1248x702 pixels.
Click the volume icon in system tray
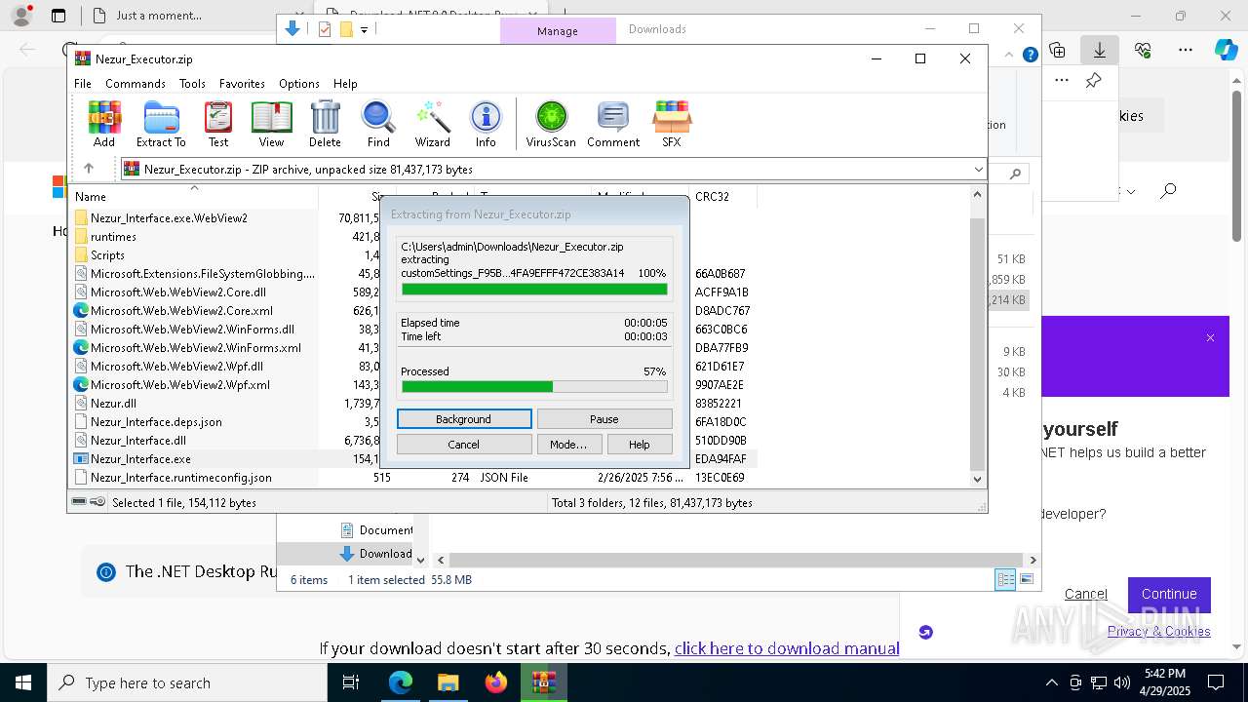point(1122,682)
